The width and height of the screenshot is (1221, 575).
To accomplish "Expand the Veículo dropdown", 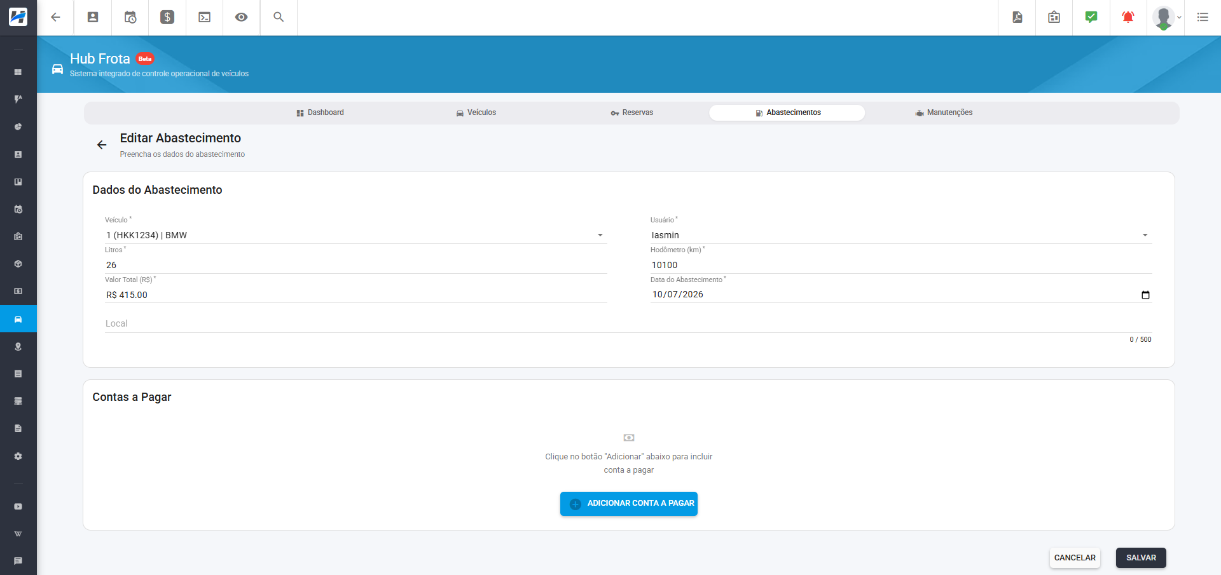I will (355, 235).
